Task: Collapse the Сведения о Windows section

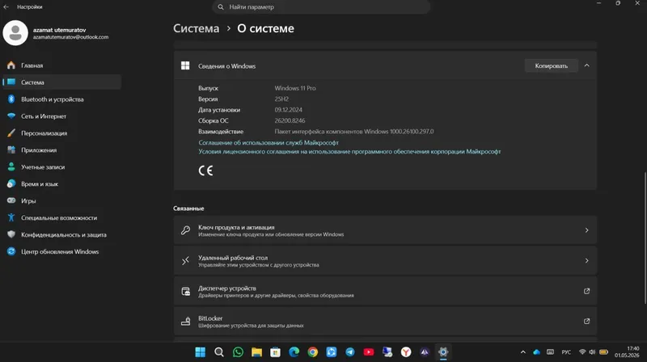Action: [587, 65]
